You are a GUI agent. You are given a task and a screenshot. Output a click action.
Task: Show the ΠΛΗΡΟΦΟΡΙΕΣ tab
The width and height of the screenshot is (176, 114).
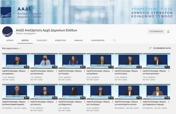click(98, 40)
